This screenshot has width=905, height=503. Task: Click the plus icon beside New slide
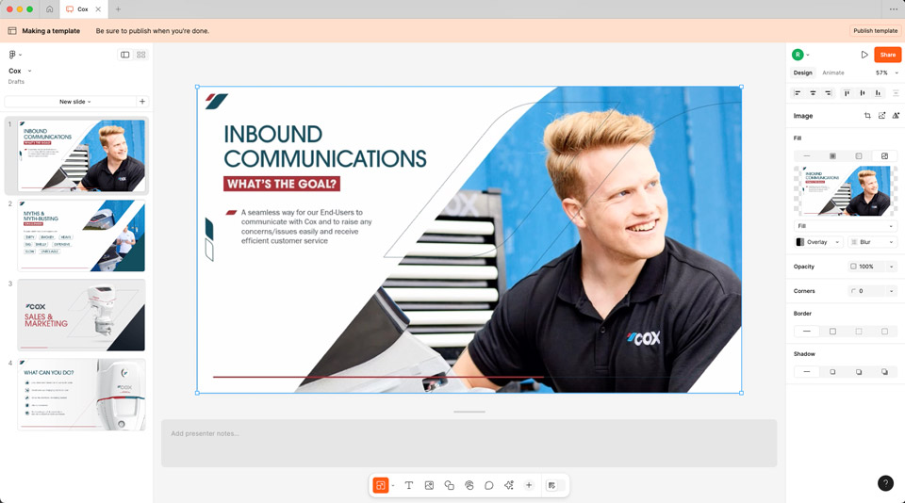click(142, 102)
